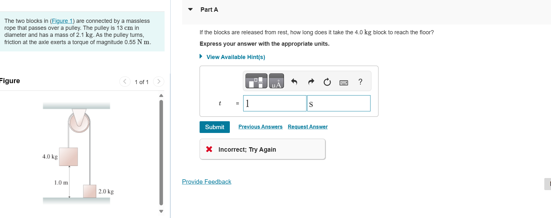Screen dimensions: 551x218
Task: Click the question mark help icon
Action: click(360, 82)
